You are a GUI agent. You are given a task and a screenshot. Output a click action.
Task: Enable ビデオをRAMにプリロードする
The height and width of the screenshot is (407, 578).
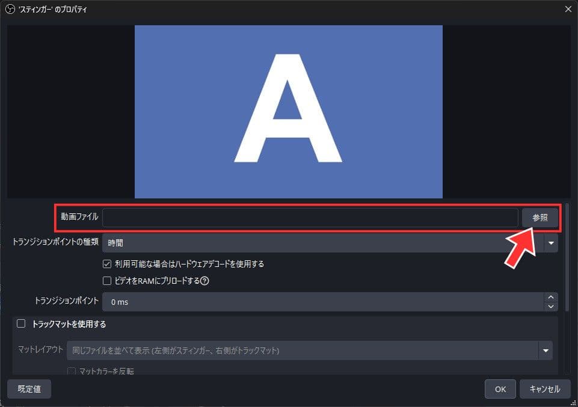106,281
